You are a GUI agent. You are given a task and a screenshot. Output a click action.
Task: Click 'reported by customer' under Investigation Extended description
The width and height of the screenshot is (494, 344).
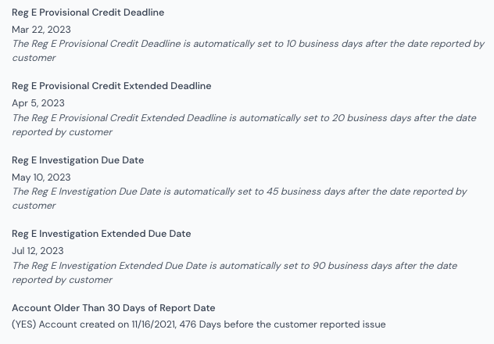coord(62,280)
